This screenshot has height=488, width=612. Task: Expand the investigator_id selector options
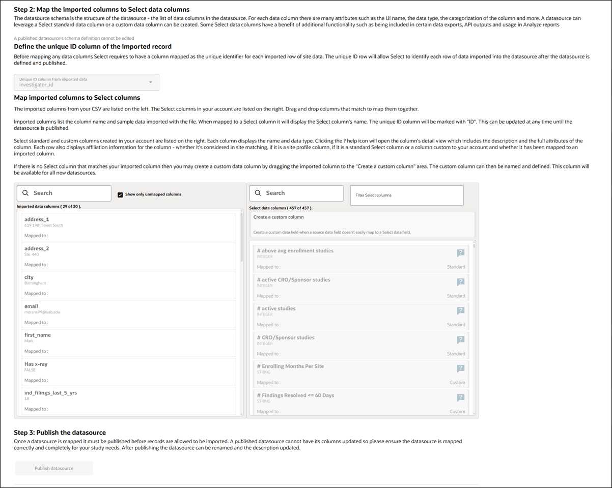150,81
